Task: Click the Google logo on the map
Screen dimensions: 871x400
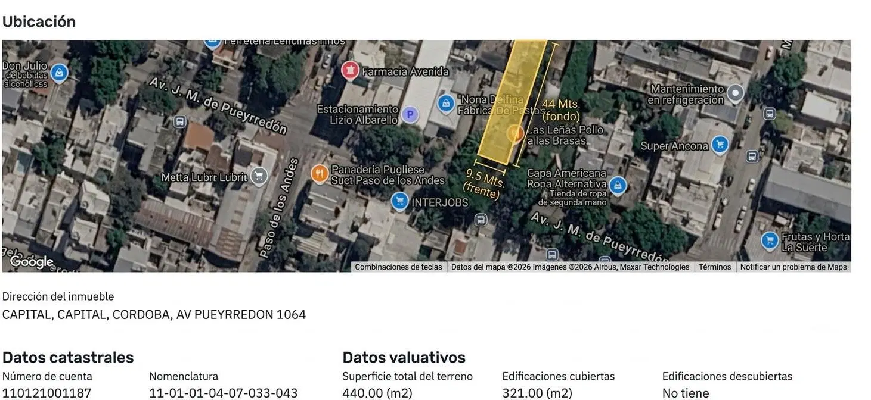Action: [32, 261]
